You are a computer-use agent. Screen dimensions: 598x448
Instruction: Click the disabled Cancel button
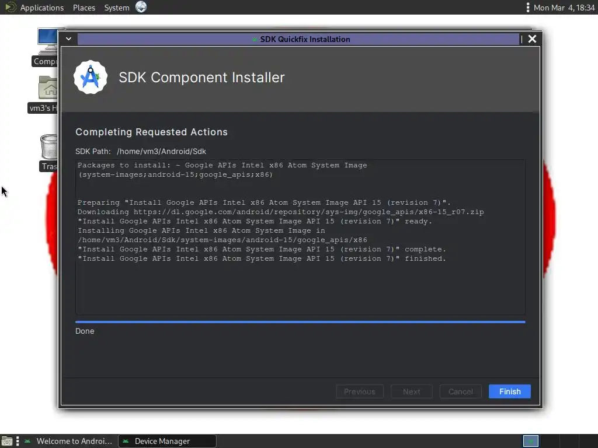click(460, 391)
